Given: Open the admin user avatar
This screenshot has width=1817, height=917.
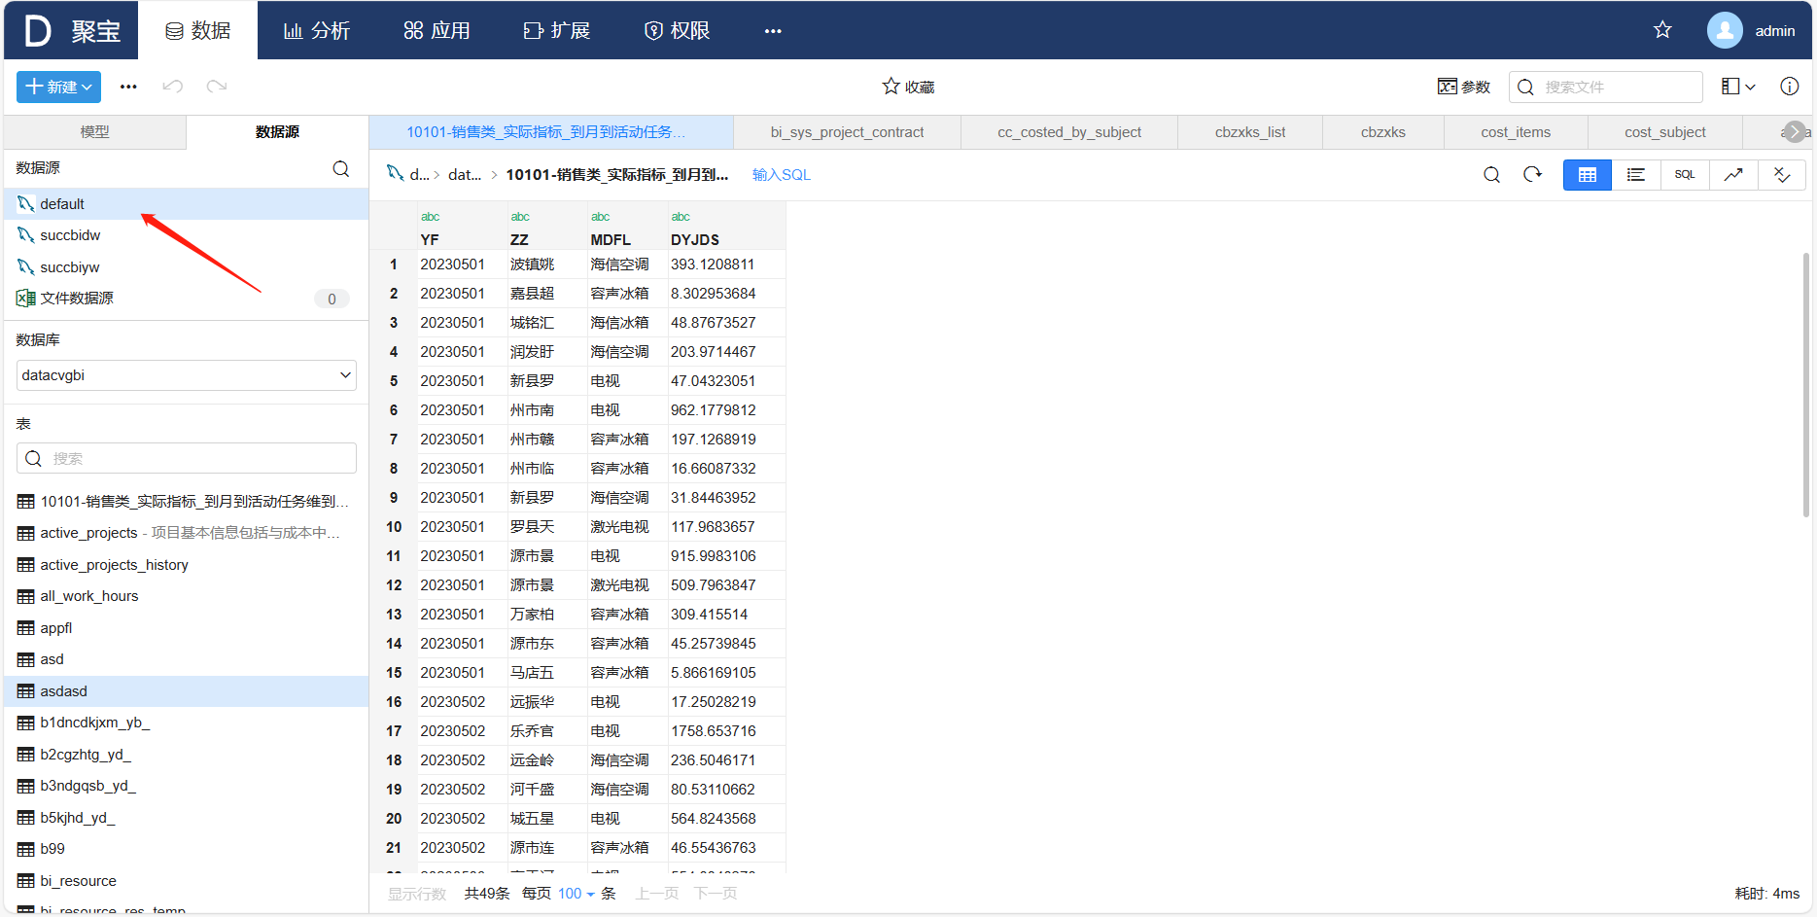Looking at the screenshot, I should (x=1725, y=30).
